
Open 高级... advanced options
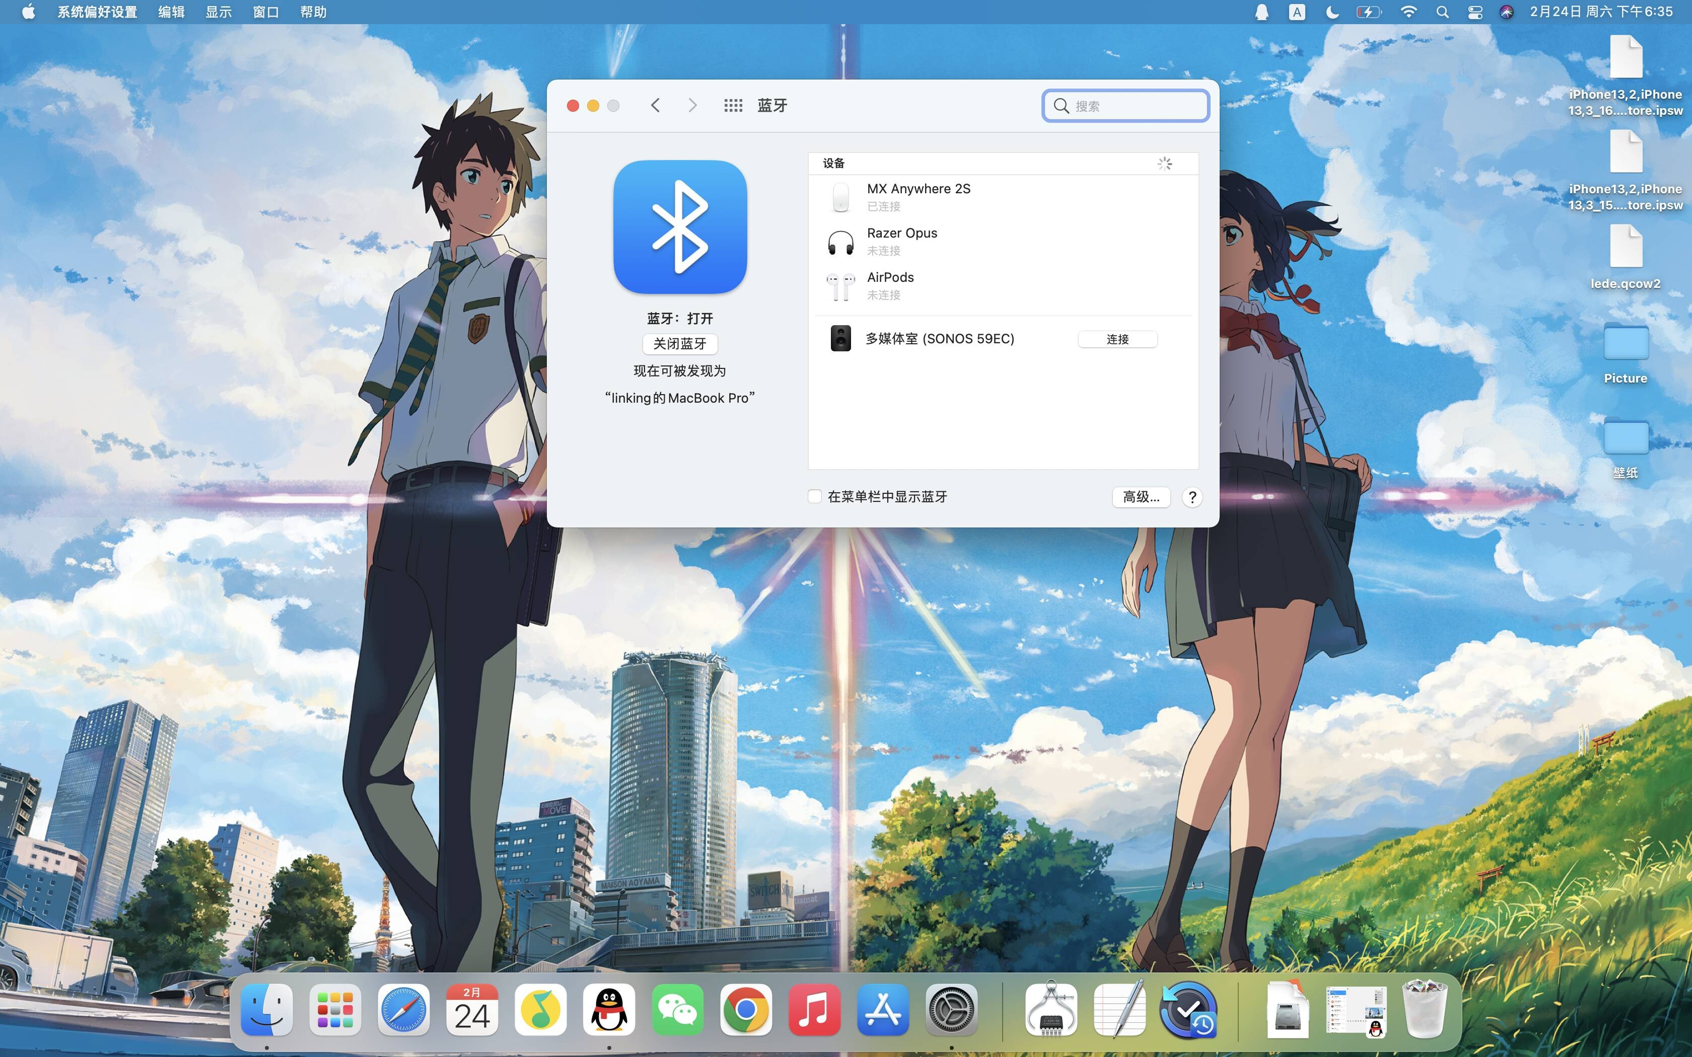(1141, 497)
